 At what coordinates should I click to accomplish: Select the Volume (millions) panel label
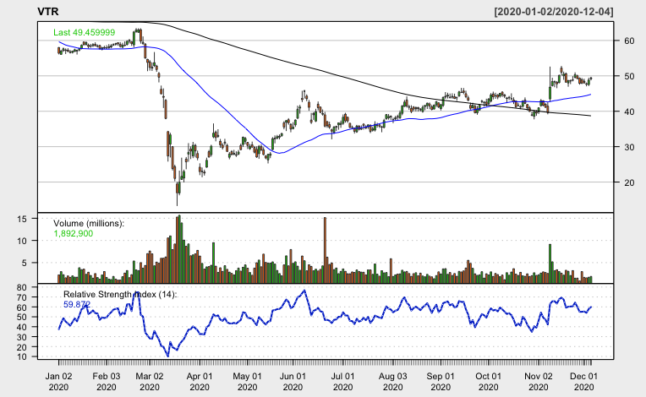tap(89, 223)
